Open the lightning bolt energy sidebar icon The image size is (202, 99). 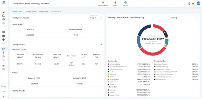click(x=4, y=53)
